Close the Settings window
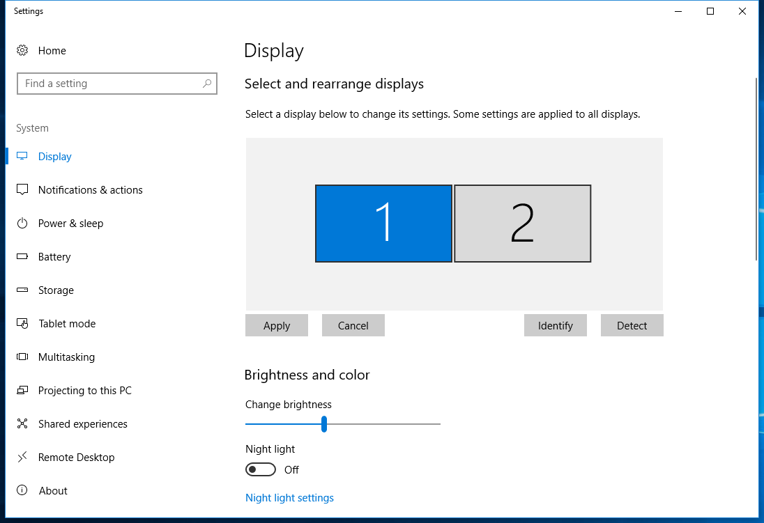764x523 pixels. pyautogui.click(x=742, y=11)
